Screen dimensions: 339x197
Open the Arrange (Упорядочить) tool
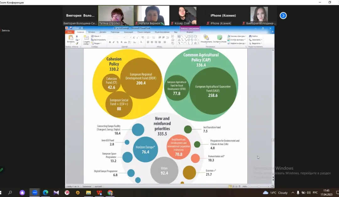point(206,38)
